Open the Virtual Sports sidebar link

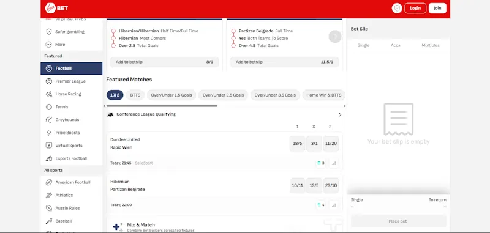(71, 146)
